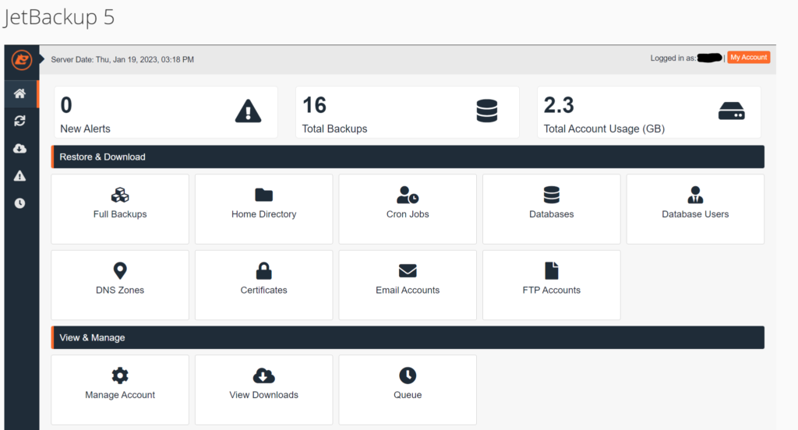
Task: Open the FTP Accounts tile
Action: coord(551,284)
